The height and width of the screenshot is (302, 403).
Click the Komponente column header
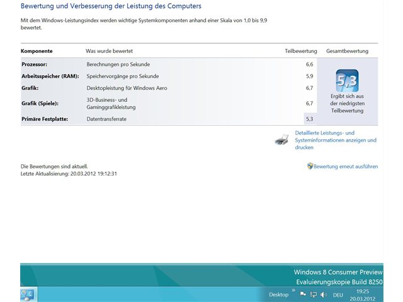(x=37, y=51)
